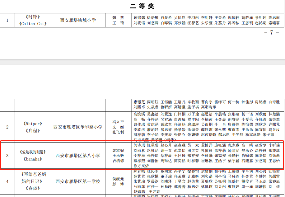Click row number 3 beside 《爱是我的眼睛》
285x197 pixels.
click(7, 156)
